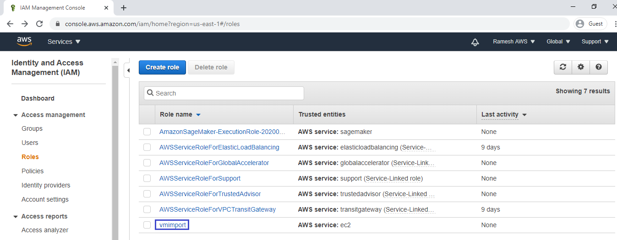Open the Global region dropdown
This screenshot has width=617, height=240.
pyautogui.click(x=558, y=42)
